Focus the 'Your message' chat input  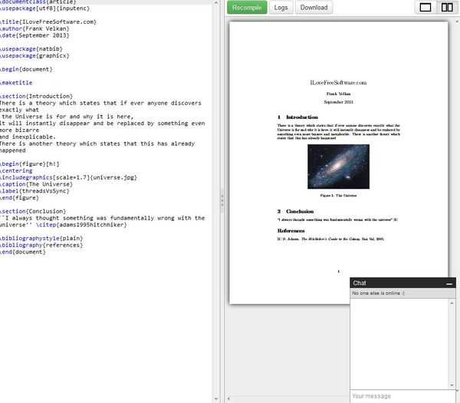pyautogui.click(x=402, y=396)
